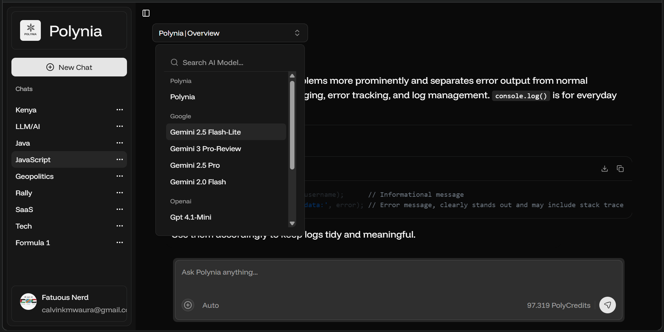
Task: Pick Gpt 4.1-Mini model
Action: (226, 217)
